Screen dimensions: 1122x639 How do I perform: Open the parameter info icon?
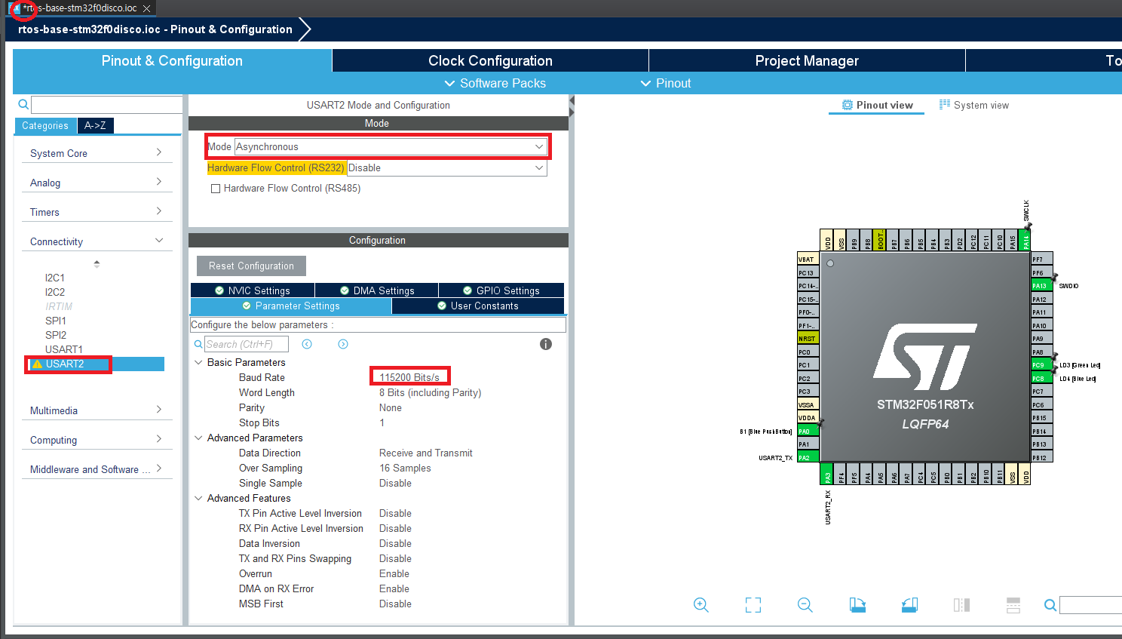pos(546,344)
